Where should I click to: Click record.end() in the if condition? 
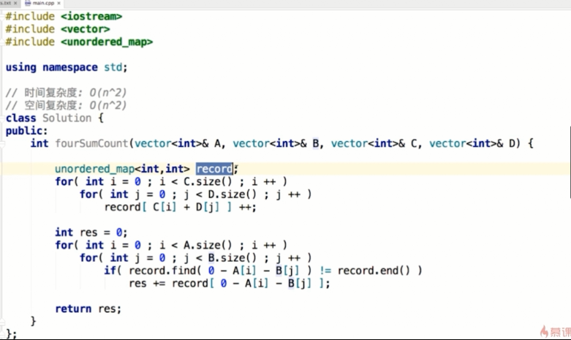point(374,271)
